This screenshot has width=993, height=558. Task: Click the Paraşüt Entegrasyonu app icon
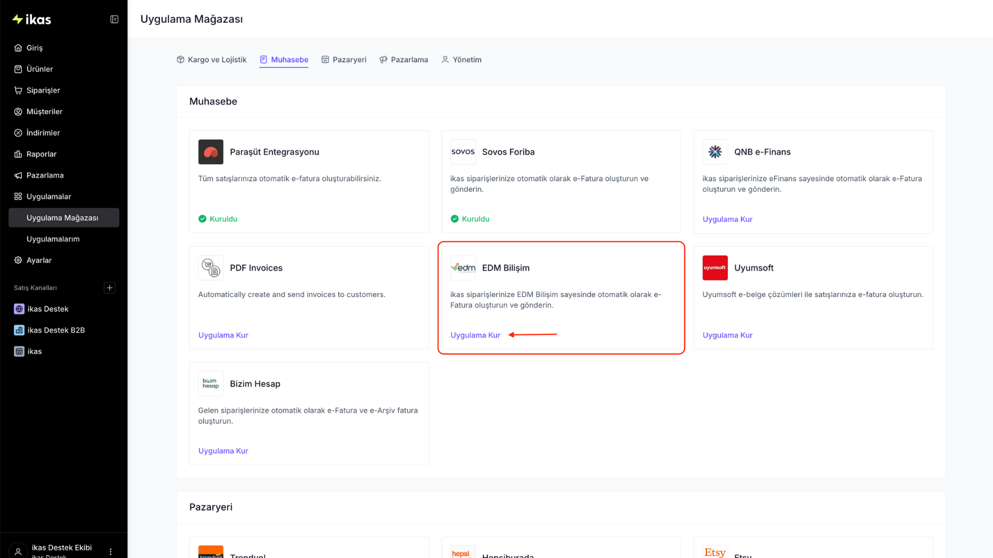(x=210, y=152)
